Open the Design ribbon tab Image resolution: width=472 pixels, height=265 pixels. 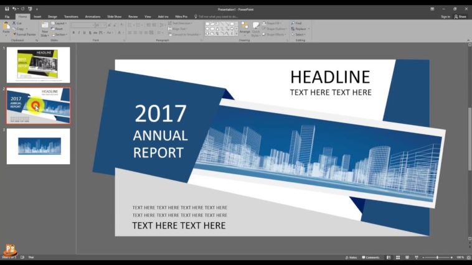coord(52,16)
